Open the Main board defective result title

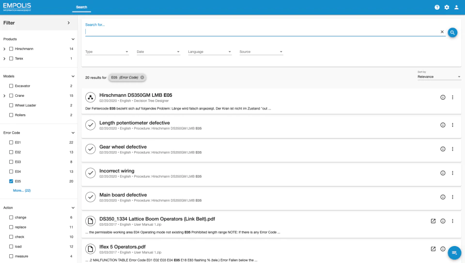[123, 195]
